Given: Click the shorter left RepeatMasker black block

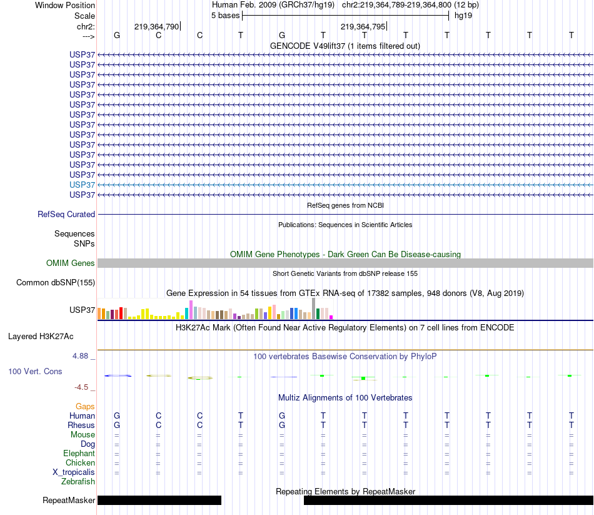Looking at the screenshot, I should [159, 500].
